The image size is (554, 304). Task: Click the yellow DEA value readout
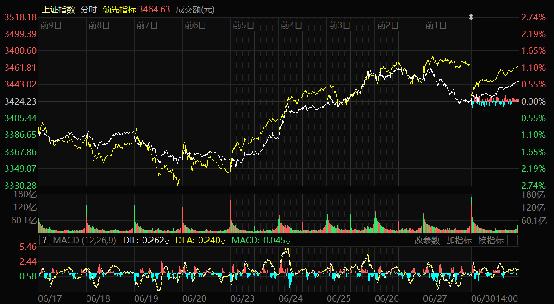201,241
